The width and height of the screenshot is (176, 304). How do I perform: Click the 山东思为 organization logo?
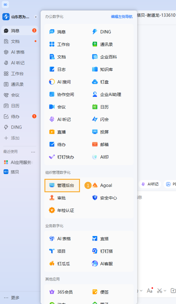click(6, 17)
